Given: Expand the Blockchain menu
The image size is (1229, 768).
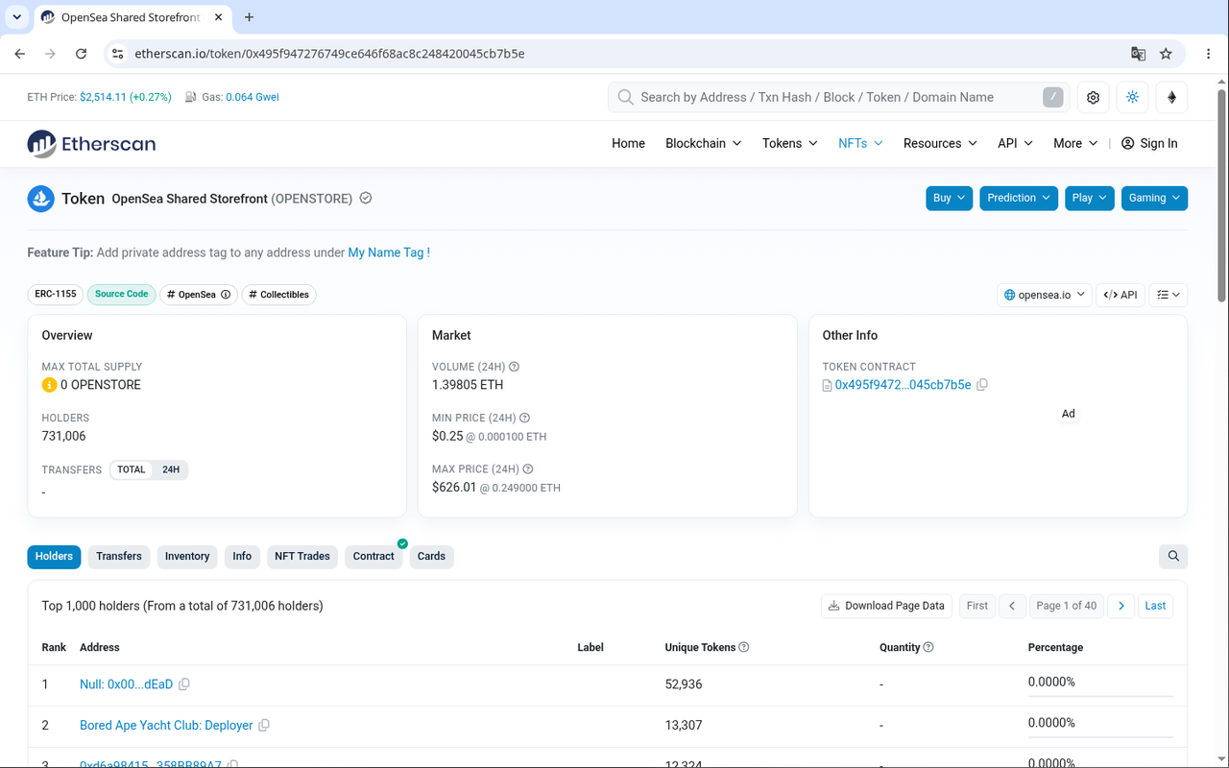Looking at the screenshot, I should tap(704, 144).
